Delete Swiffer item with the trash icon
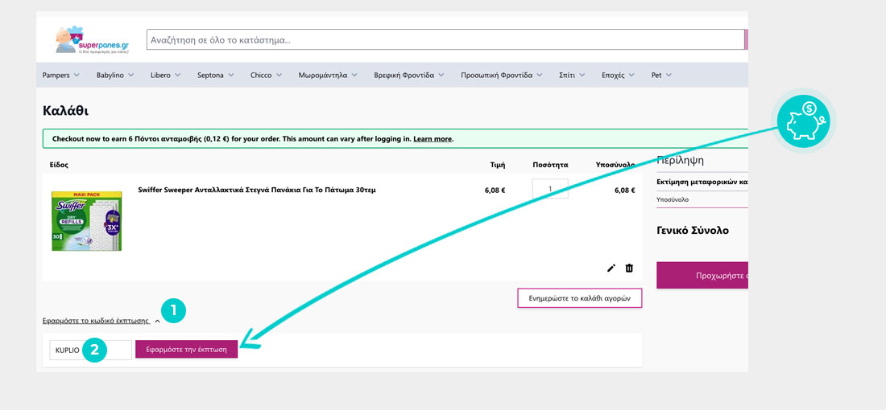The width and height of the screenshot is (886, 410). [629, 268]
